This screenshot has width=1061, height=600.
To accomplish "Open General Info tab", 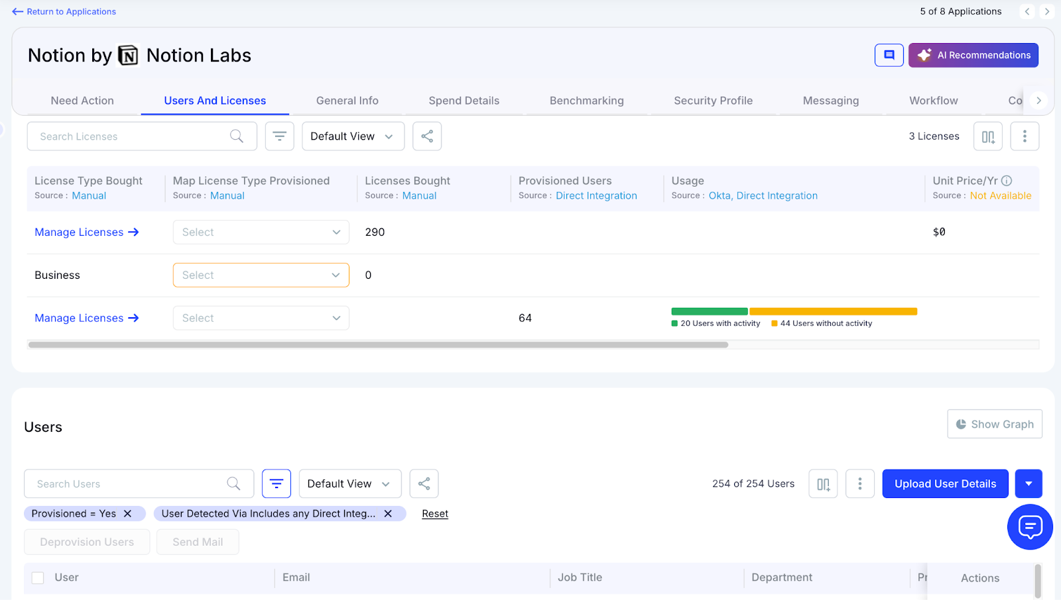I will tap(347, 101).
